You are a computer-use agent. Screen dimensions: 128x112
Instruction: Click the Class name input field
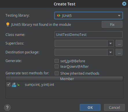(88, 34)
